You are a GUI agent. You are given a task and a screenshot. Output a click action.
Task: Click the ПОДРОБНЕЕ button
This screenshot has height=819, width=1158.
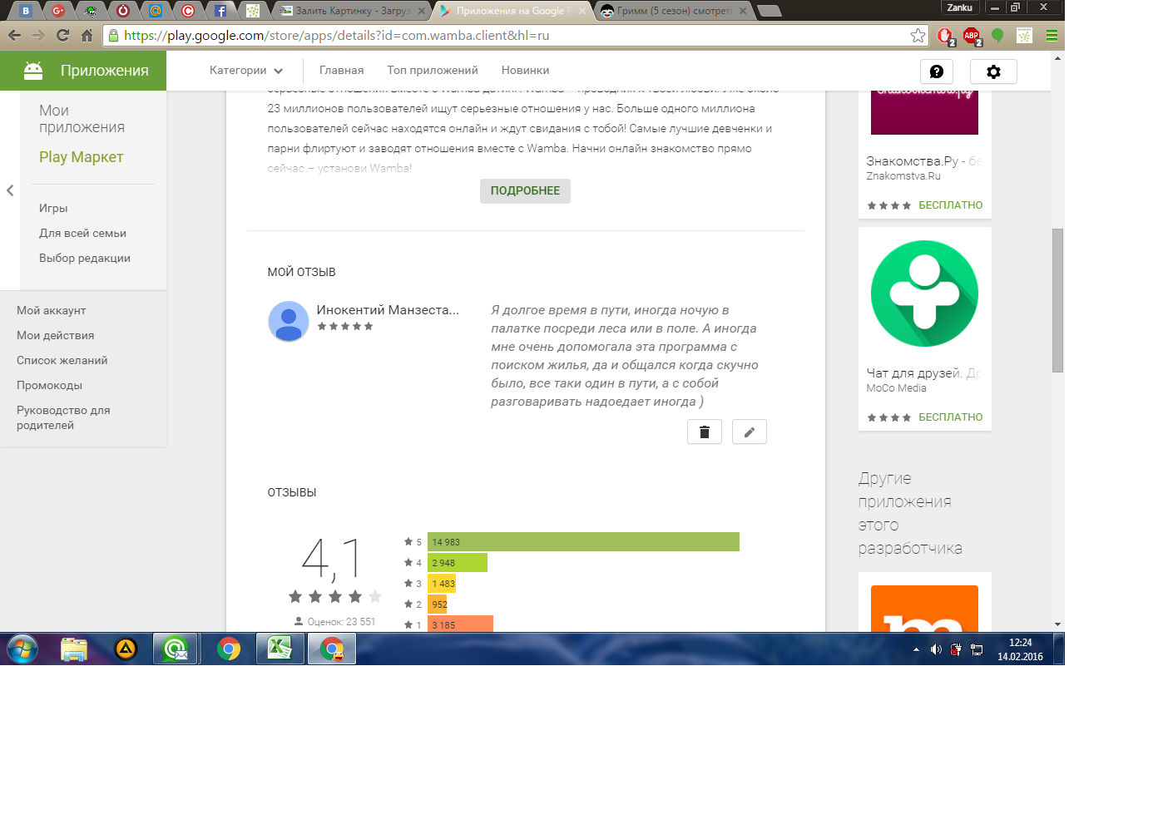click(525, 191)
